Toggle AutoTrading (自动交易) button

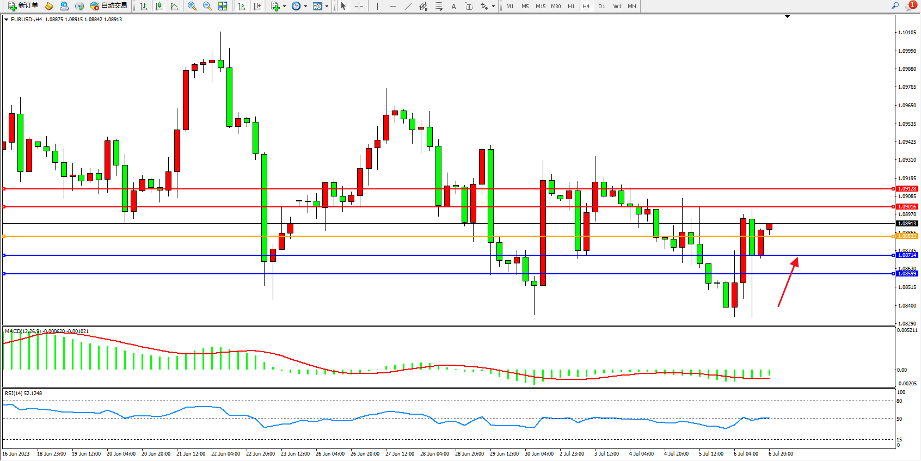tap(108, 6)
